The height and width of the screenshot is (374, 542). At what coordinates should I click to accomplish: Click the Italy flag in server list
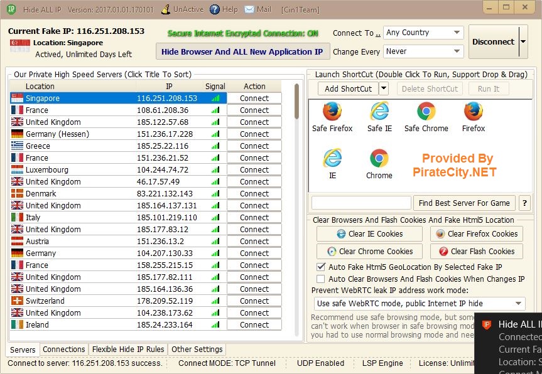tap(18, 217)
